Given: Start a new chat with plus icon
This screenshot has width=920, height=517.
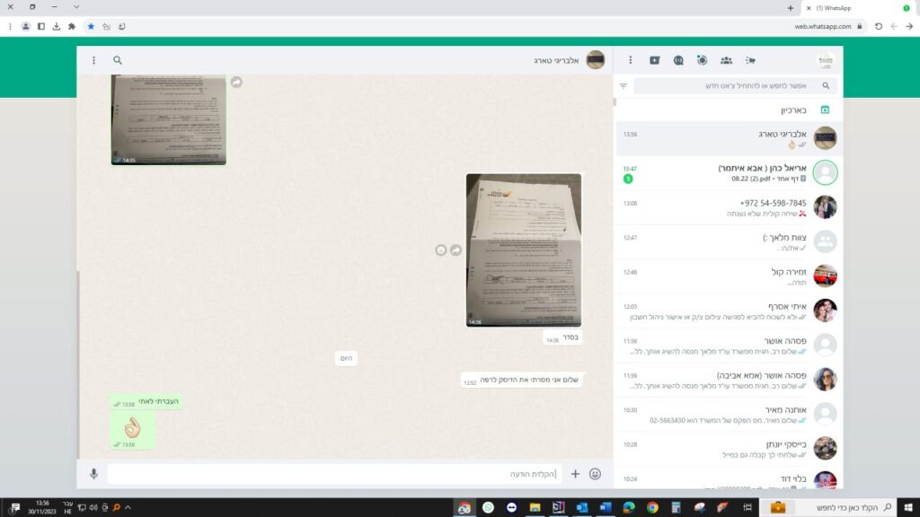Looking at the screenshot, I should tap(655, 60).
